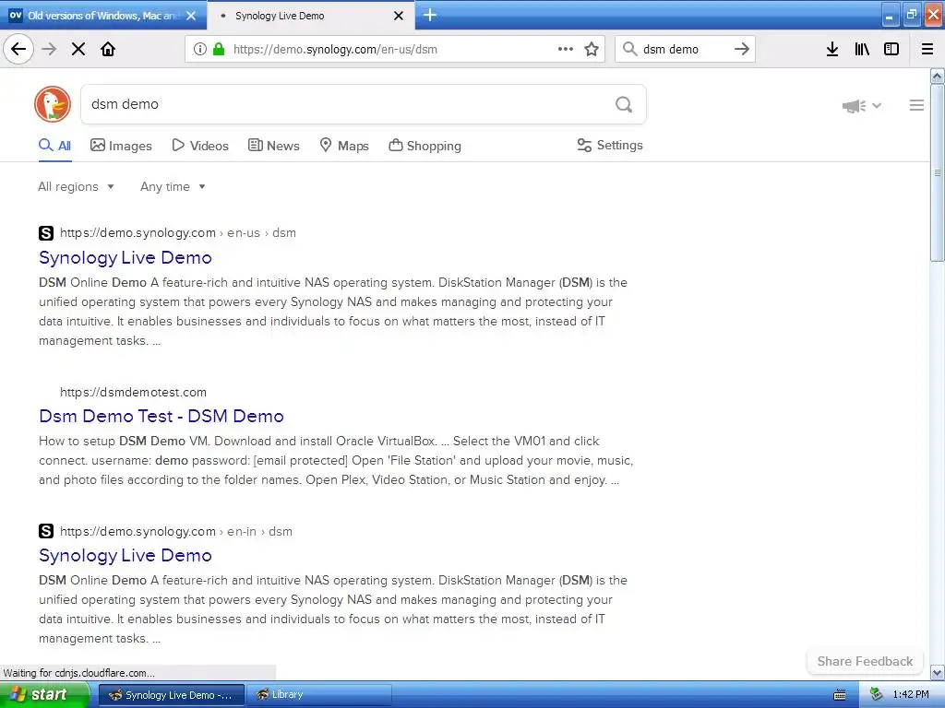Open the Firefox home page icon

click(108, 49)
